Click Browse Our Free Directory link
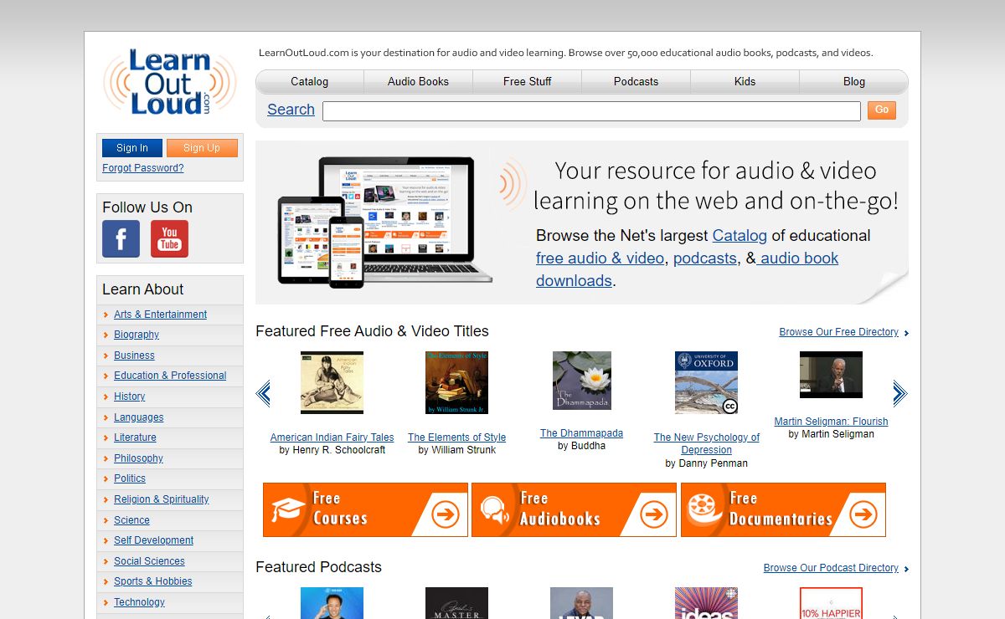 838,332
